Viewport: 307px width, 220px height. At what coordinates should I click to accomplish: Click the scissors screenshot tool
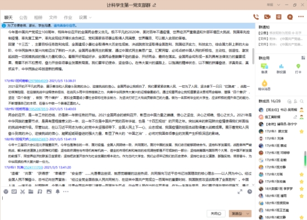tap(23, 192)
